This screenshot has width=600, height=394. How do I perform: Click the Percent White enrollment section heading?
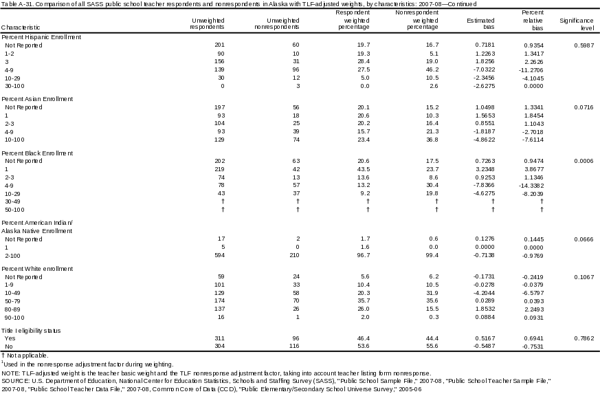38,268
